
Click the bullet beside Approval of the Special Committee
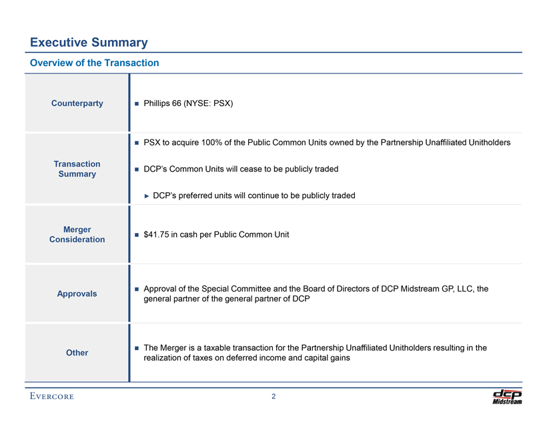pyautogui.click(x=136, y=289)
